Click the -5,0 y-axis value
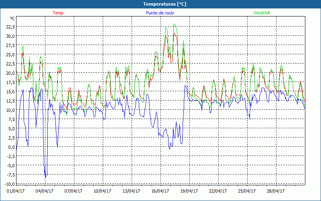Viewport: 321px width, 201px height. pos(10,166)
